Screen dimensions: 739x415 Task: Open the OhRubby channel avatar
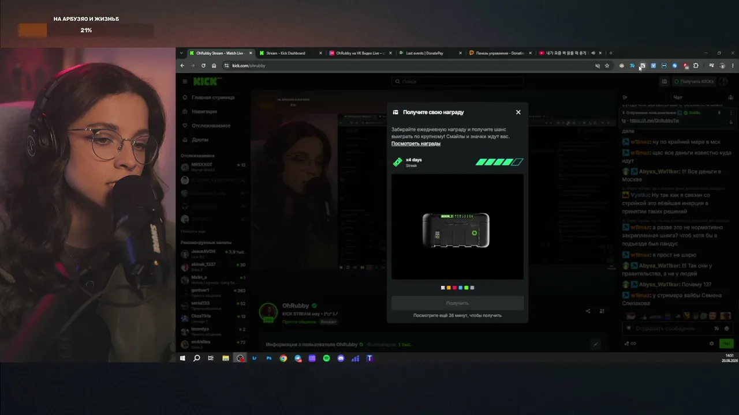tap(268, 312)
